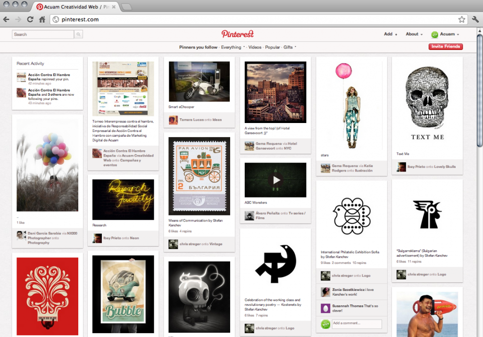Expand the About dropdown menu
Viewport: 483px width, 337px height.
414,34
